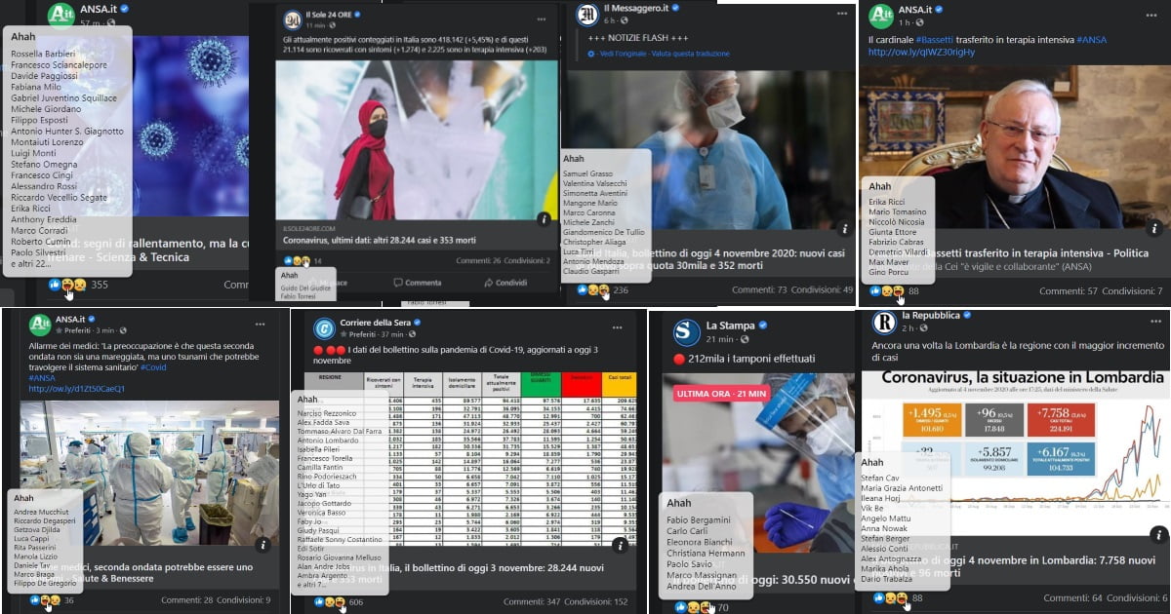The height and width of the screenshot is (614, 1171).
Task: Click reaction emojis beside the 355 count
Action: (67, 285)
